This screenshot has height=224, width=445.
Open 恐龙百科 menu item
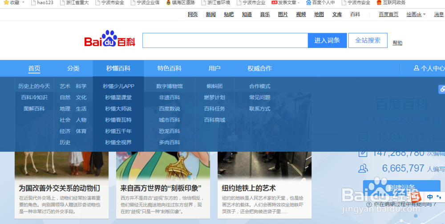tap(170, 131)
